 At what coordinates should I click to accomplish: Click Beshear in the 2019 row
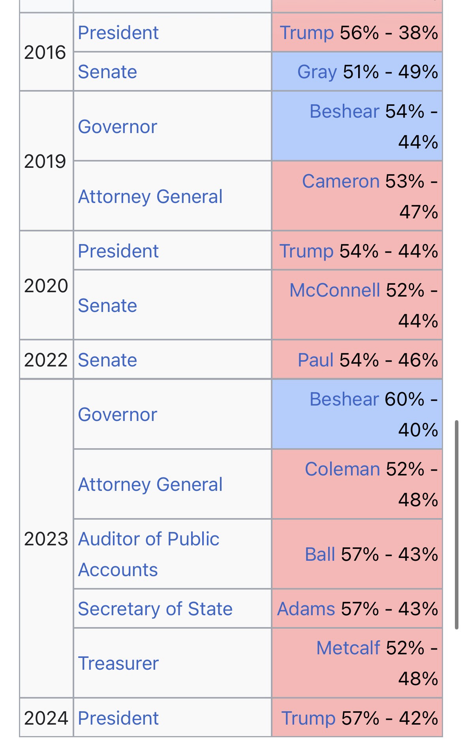coord(344,111)
